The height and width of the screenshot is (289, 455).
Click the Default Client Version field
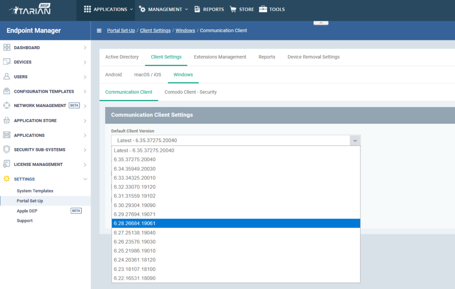(x=236, y=141)
